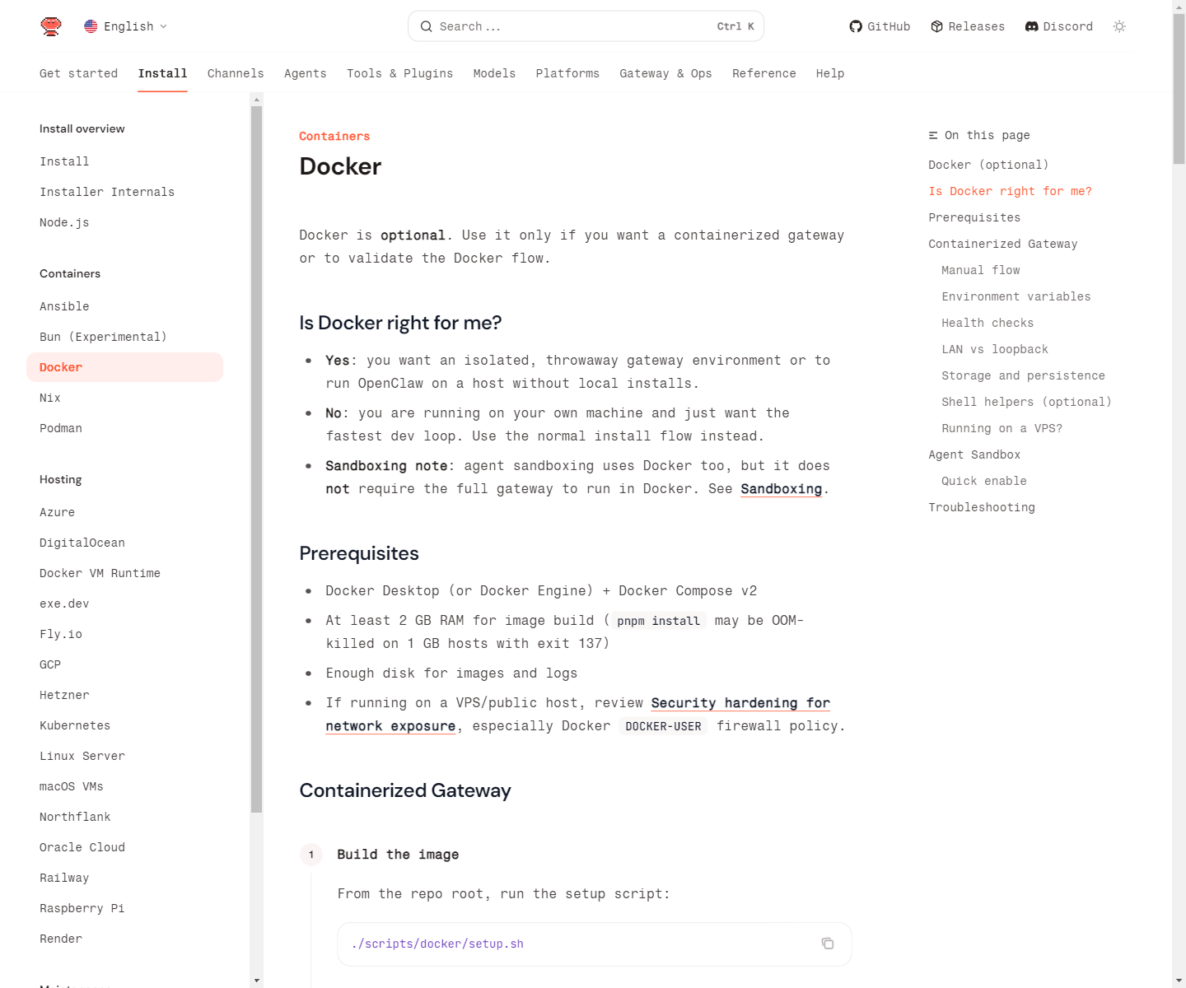The image size is (1186, 988).
Task: Select the Install tab
Action: click(162, 73)
